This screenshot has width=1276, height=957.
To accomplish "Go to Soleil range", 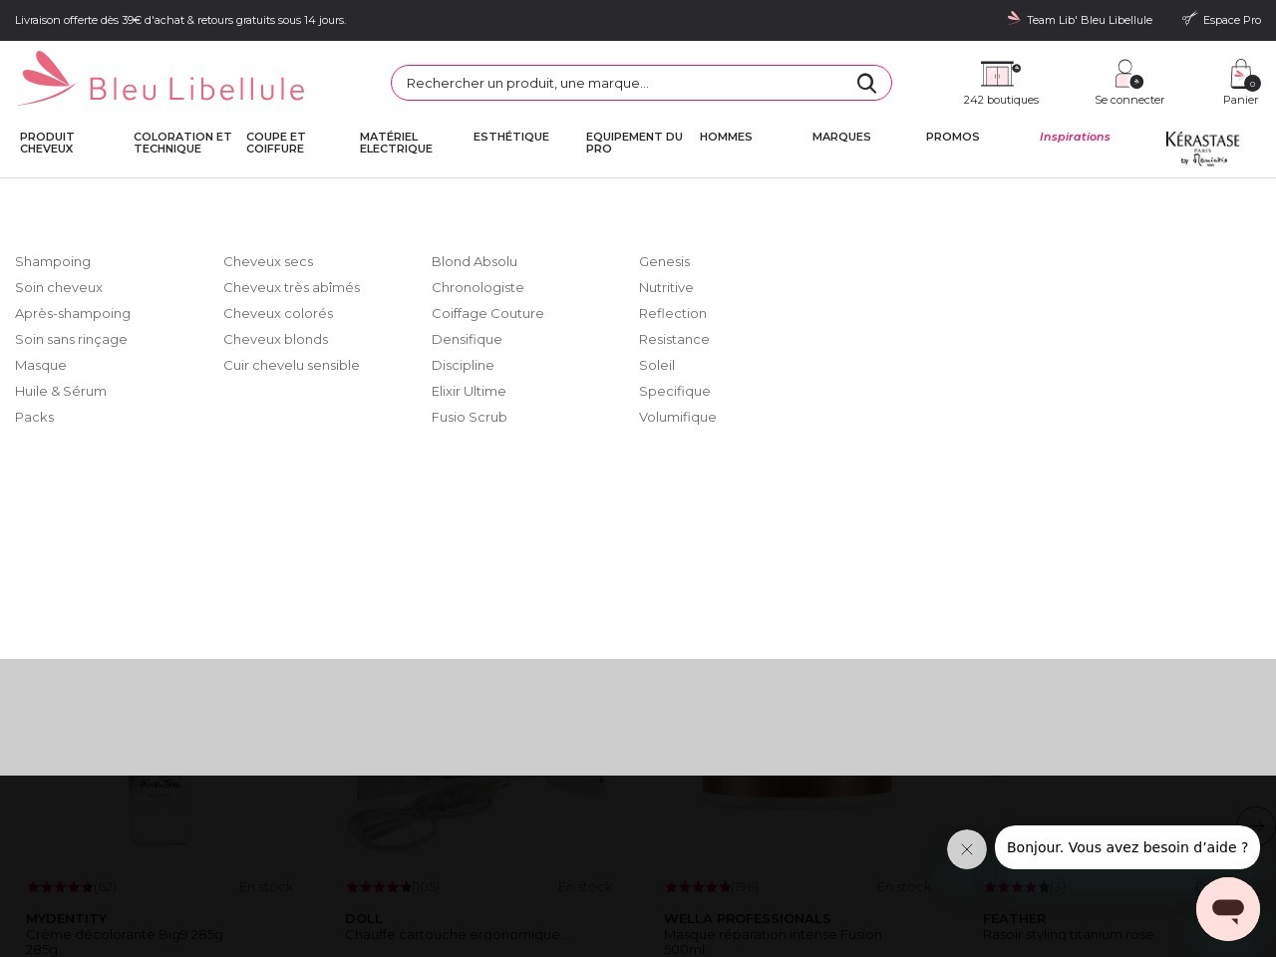I will tap(657, 365).
